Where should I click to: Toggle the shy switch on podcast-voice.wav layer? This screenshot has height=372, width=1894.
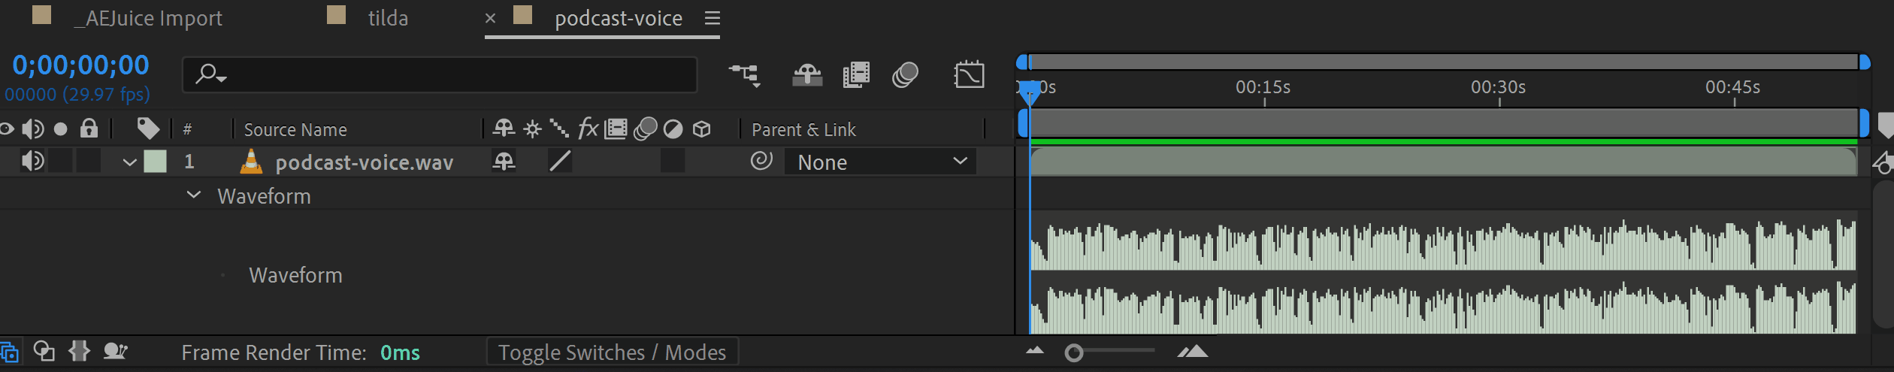coord(504,161)
